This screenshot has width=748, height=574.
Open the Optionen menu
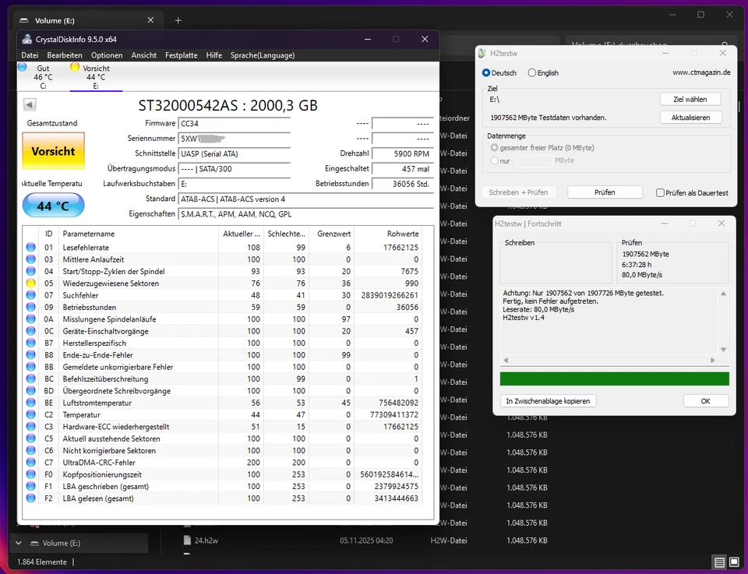tap(107, 55)
